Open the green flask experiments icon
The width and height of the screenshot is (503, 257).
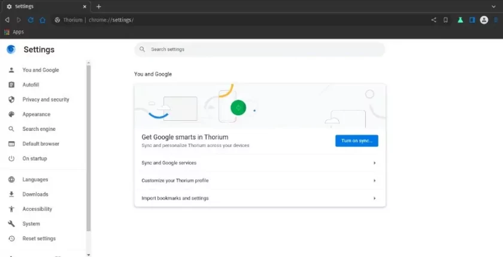pyautogui.click(x=460, y=20)
